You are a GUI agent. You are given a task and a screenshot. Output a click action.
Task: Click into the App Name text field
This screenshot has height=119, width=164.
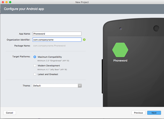point(57,34)
